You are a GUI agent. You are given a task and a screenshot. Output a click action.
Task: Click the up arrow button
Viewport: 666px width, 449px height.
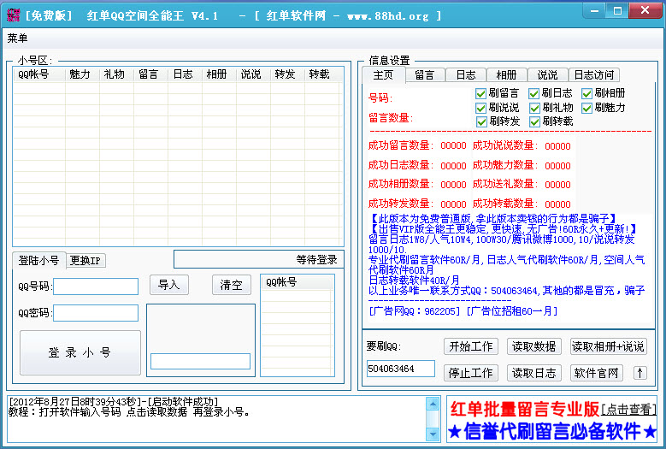640,373
